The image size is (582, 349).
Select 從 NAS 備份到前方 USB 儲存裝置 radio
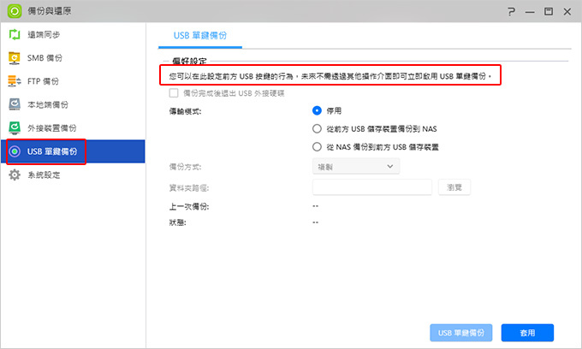point(317,147)
